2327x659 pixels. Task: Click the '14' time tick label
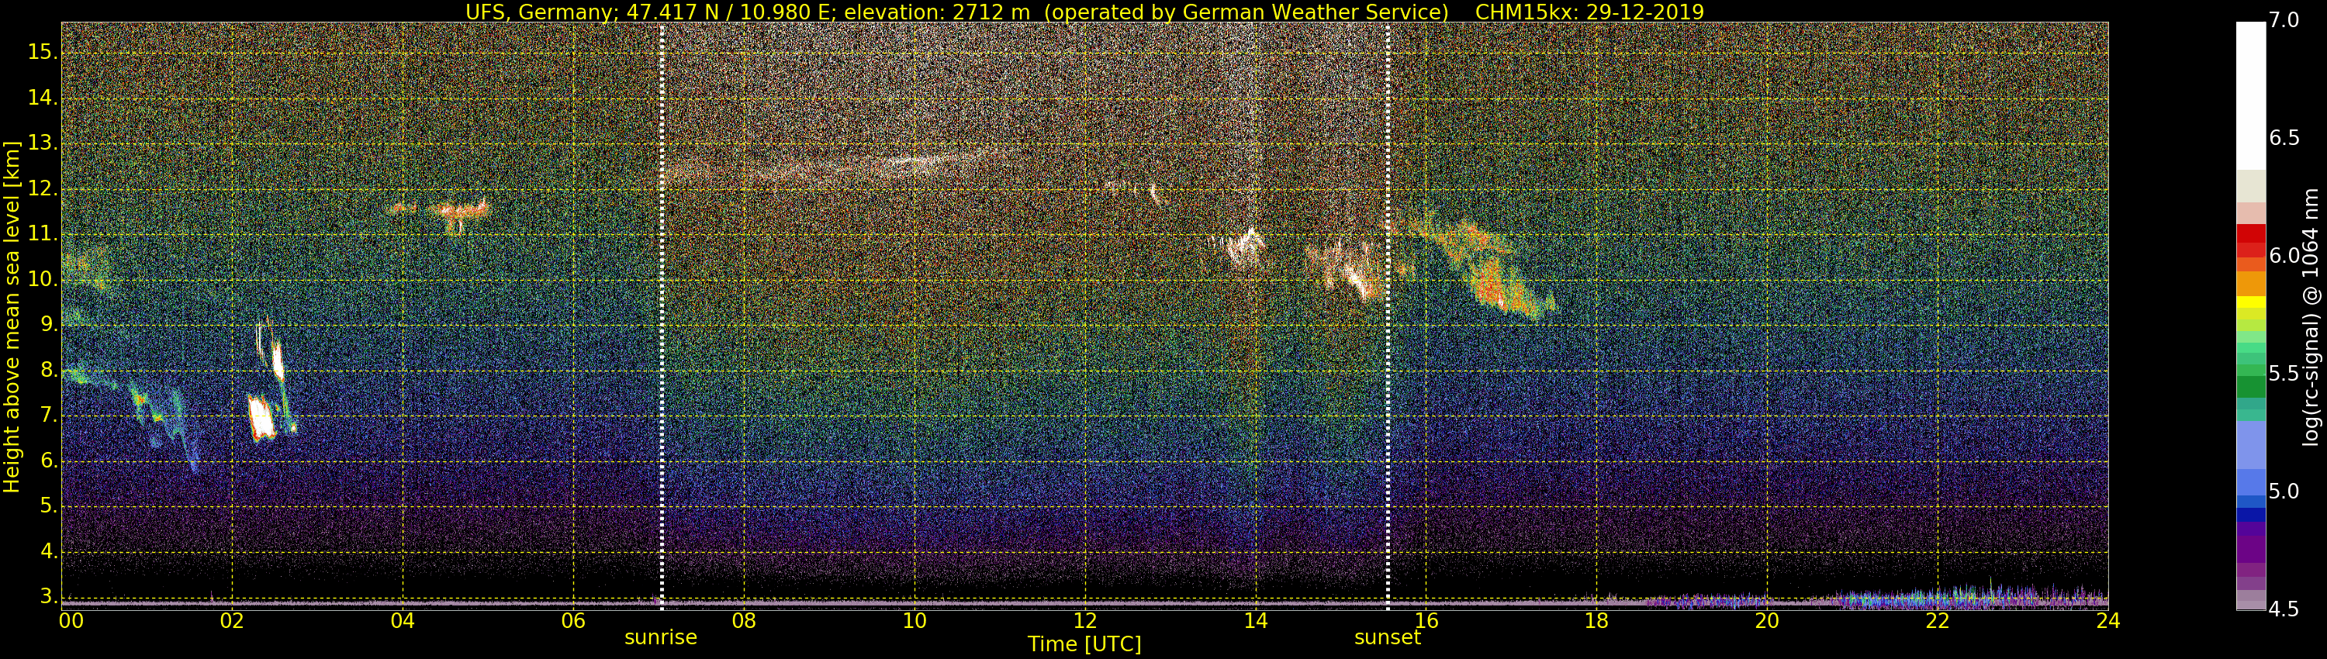(1256, 621)
